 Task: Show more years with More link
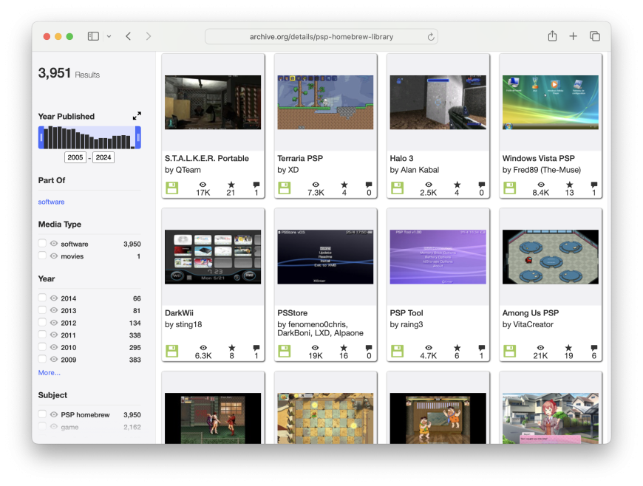pyautogui.click(x=50, y=372)
